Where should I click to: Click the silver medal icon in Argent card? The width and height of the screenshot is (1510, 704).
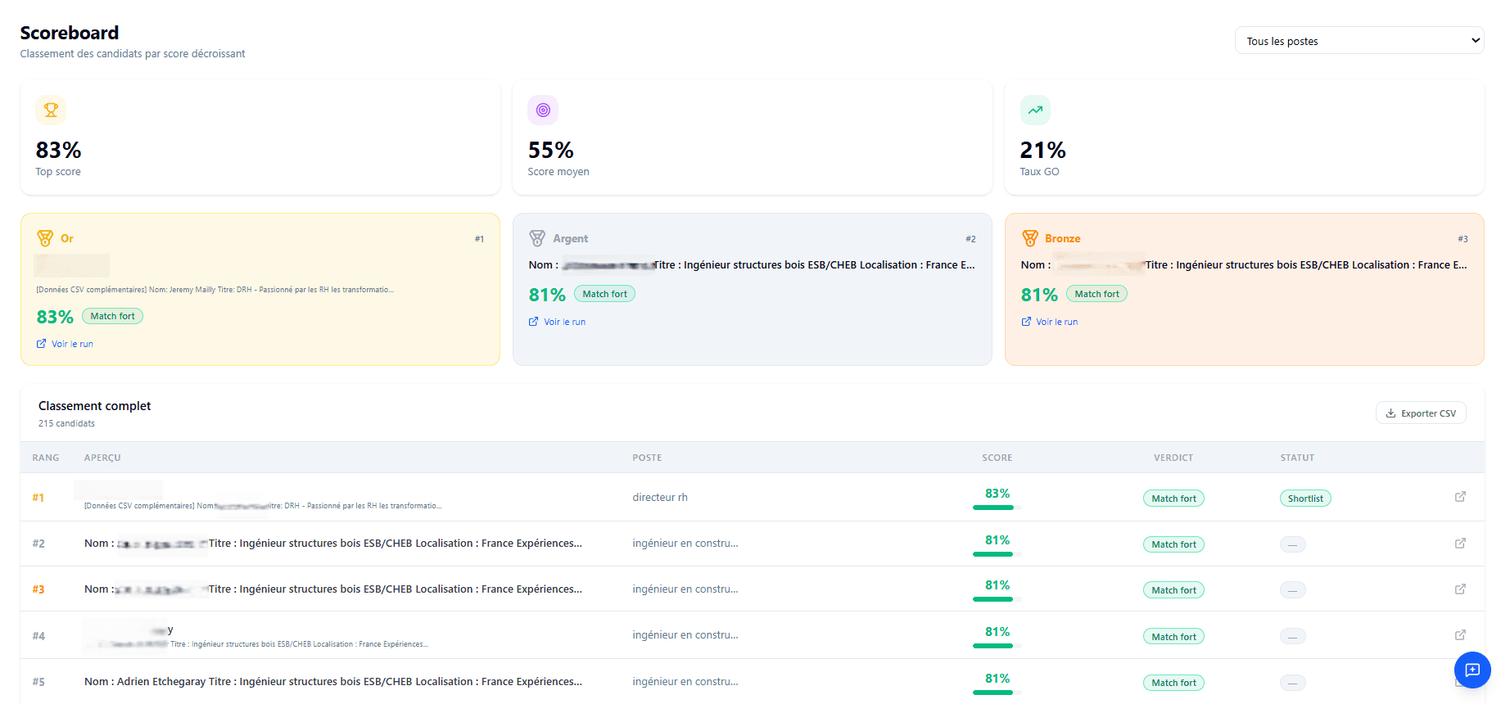tap(537, 238)
